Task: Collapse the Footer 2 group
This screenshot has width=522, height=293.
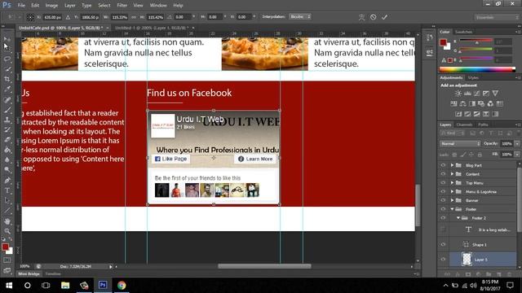Action: (x=458, y=218)
